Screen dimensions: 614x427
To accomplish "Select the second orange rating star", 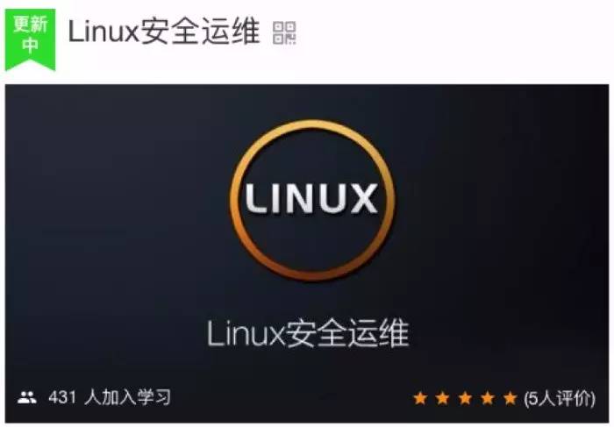I will 442,398.
